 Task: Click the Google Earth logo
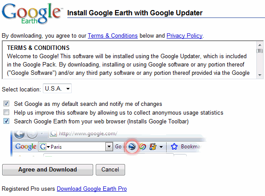pyautogui.click(x=31, y=14)
